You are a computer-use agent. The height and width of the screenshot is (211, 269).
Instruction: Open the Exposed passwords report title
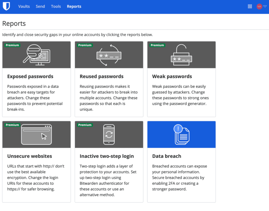[30, 76]
